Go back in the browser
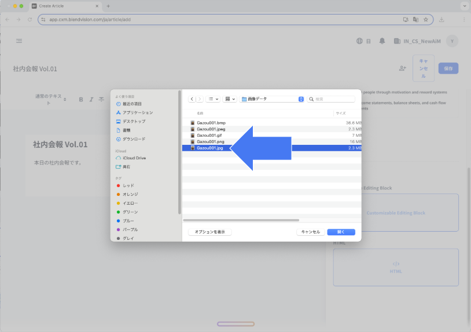 8,20
